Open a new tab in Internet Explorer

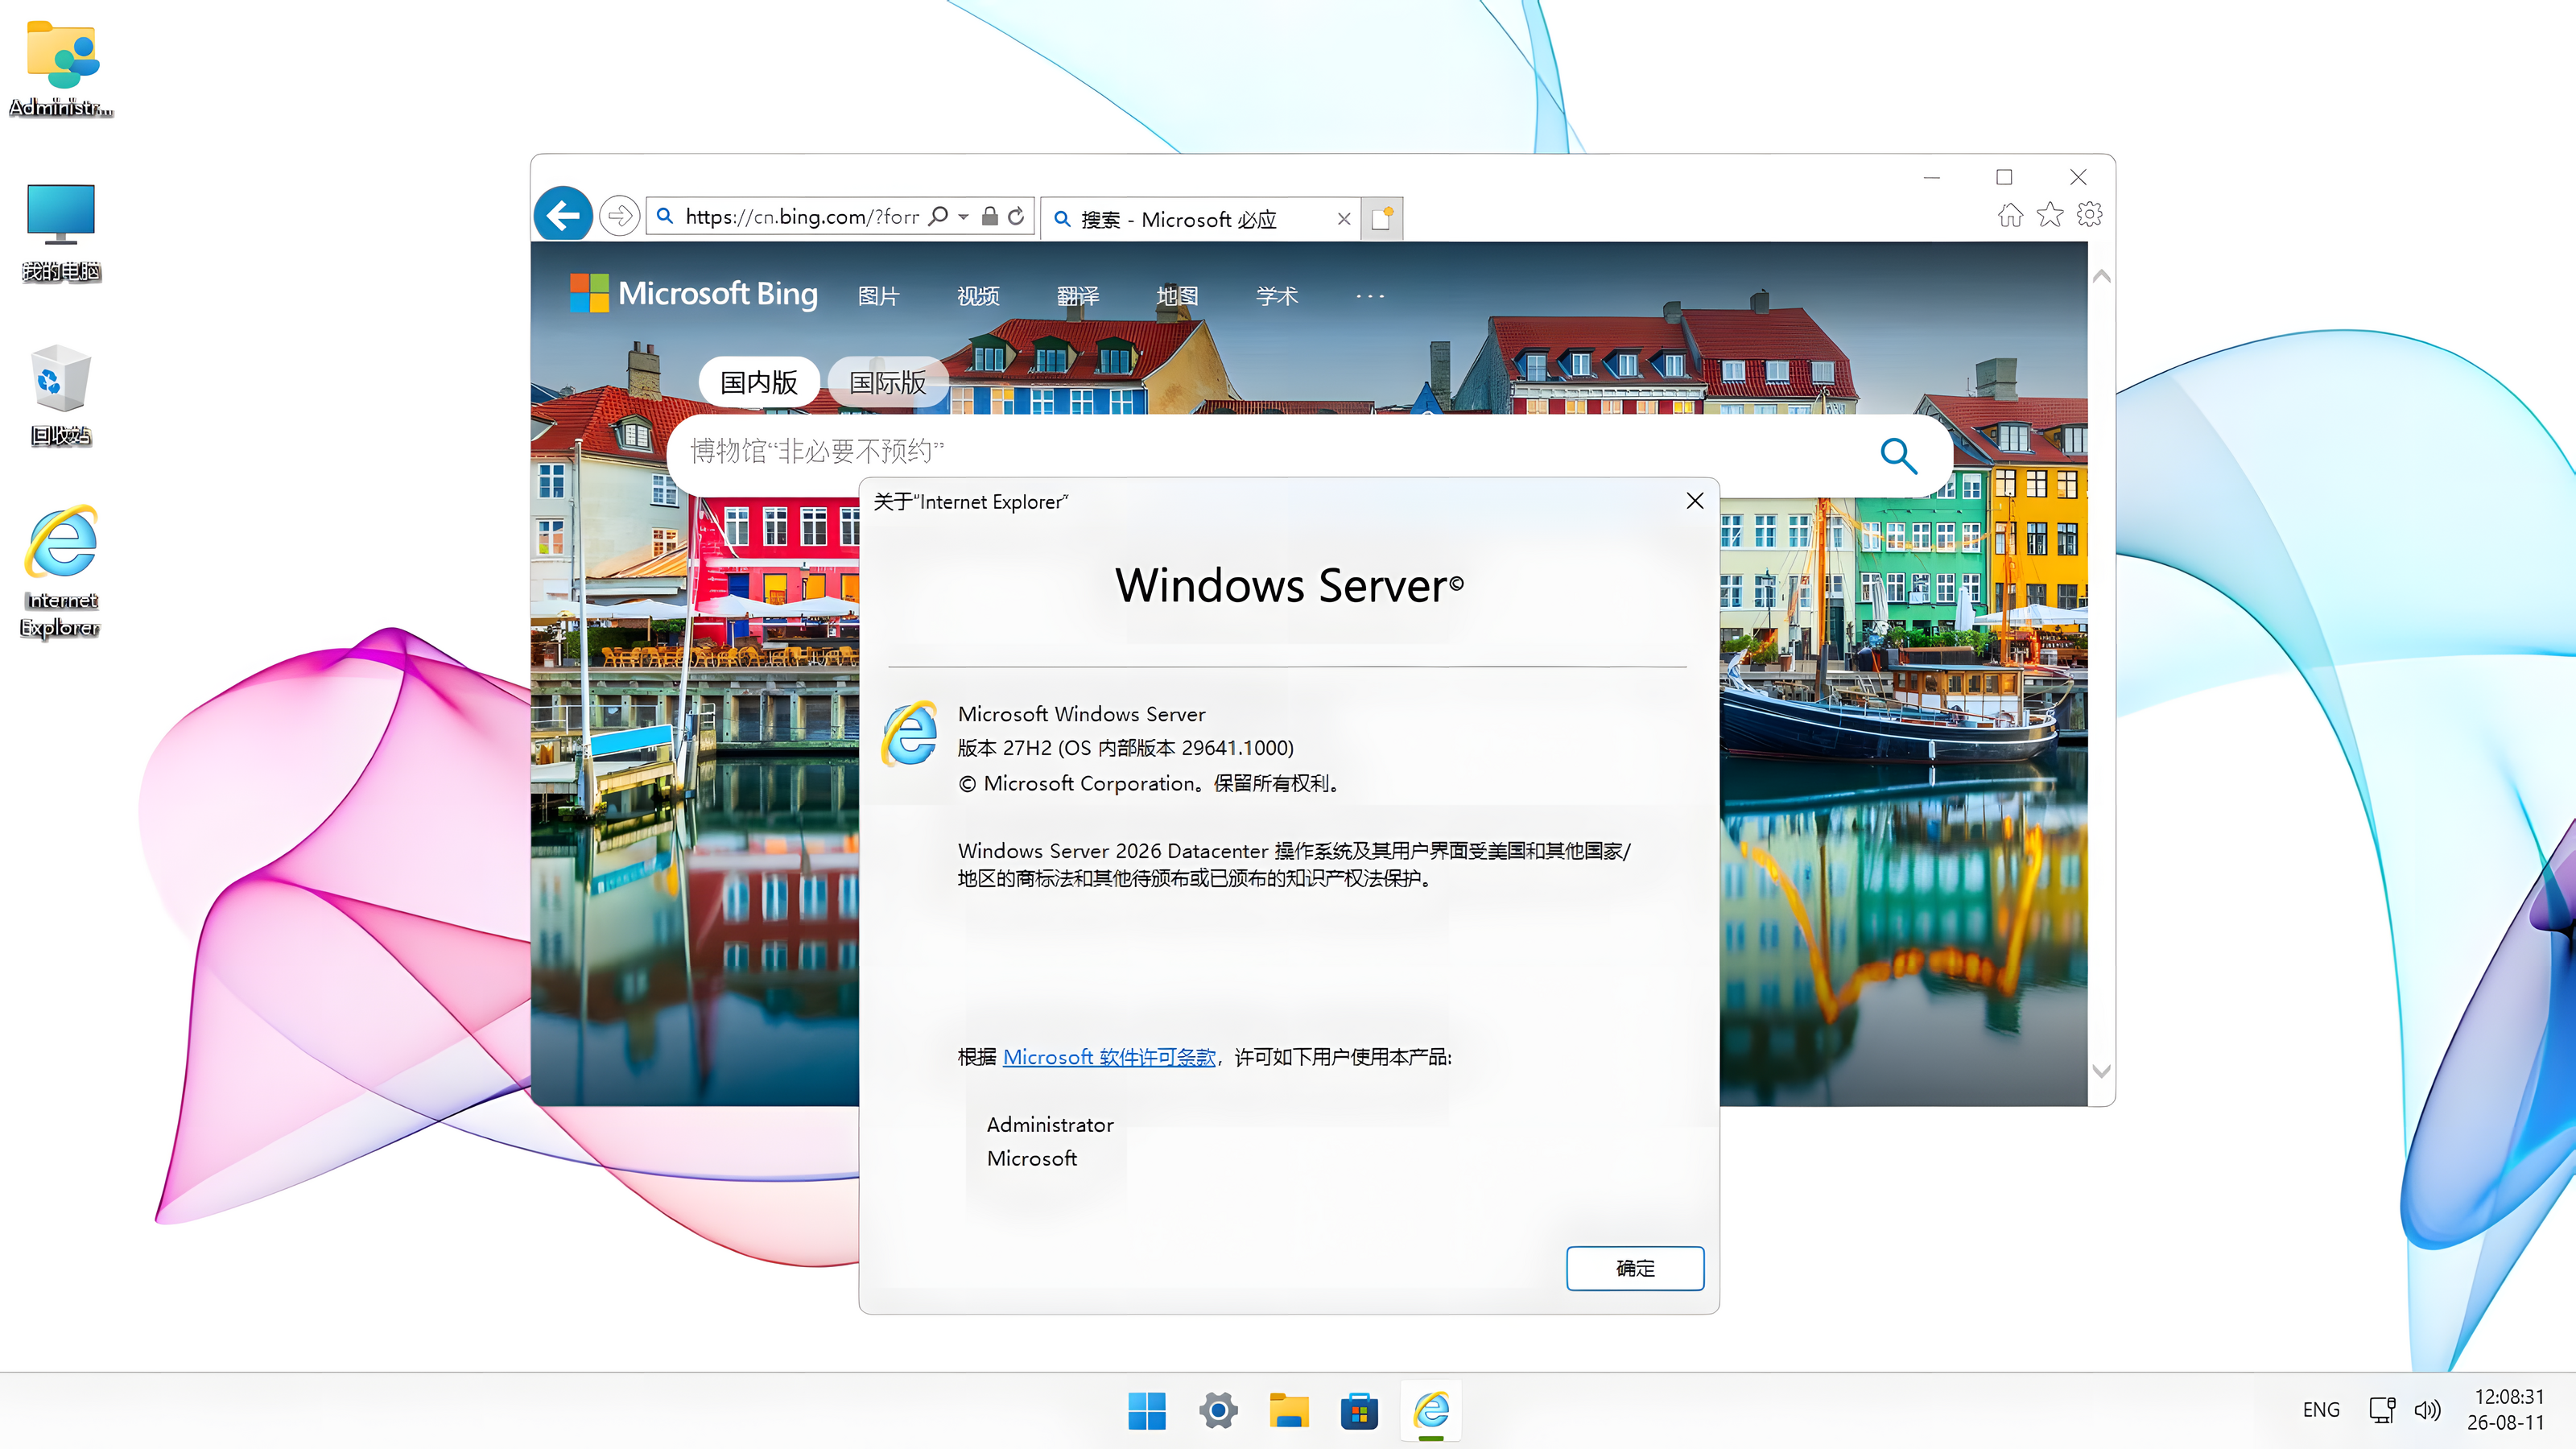[1382, 218]
